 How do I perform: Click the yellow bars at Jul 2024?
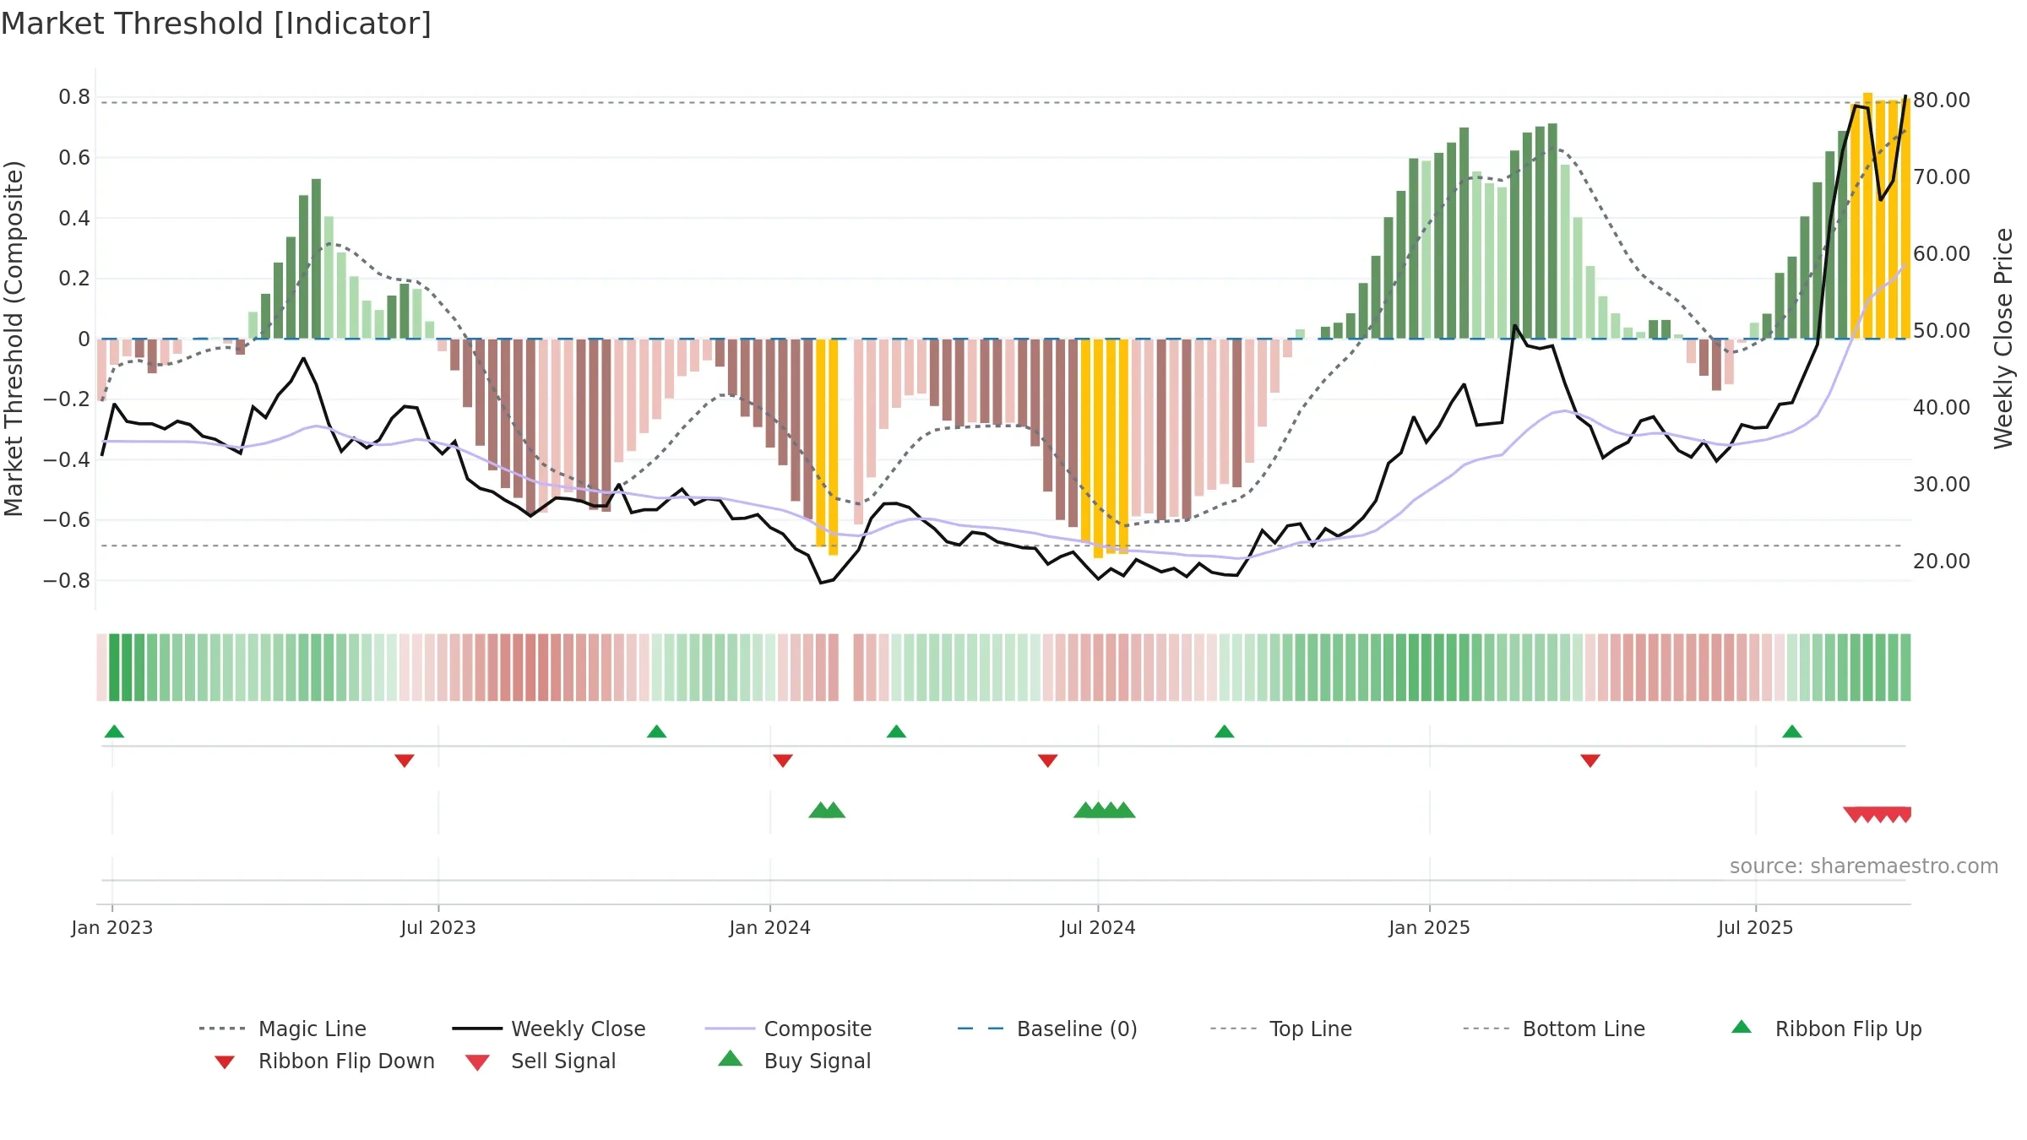pos(1105,448)
